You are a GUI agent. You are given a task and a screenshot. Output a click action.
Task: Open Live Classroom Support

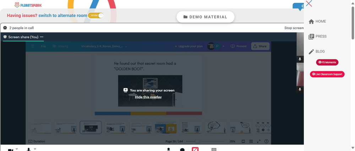point(327,74)
